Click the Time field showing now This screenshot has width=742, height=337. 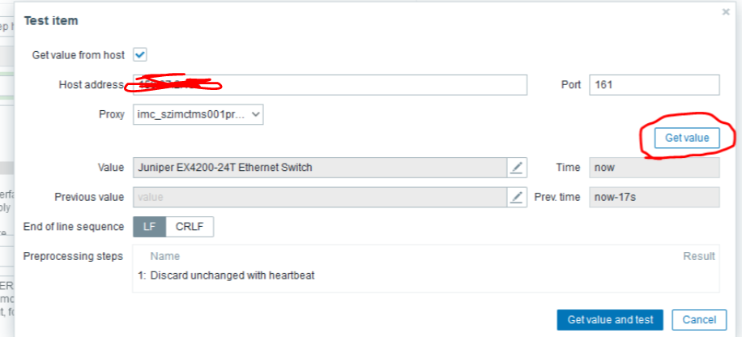click(x=654, y=168)
